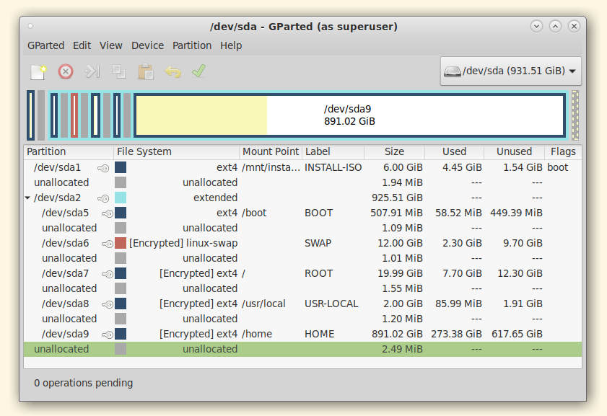Screen dimensions: 607x416
Task: Select the 1.09 MiB unallocated row
Action: point(302,228)
